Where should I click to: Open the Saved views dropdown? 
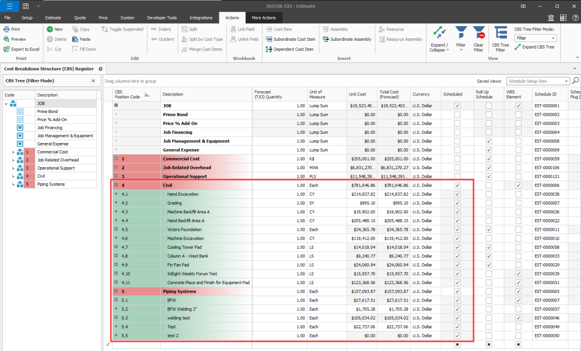[x=566, y=81]
